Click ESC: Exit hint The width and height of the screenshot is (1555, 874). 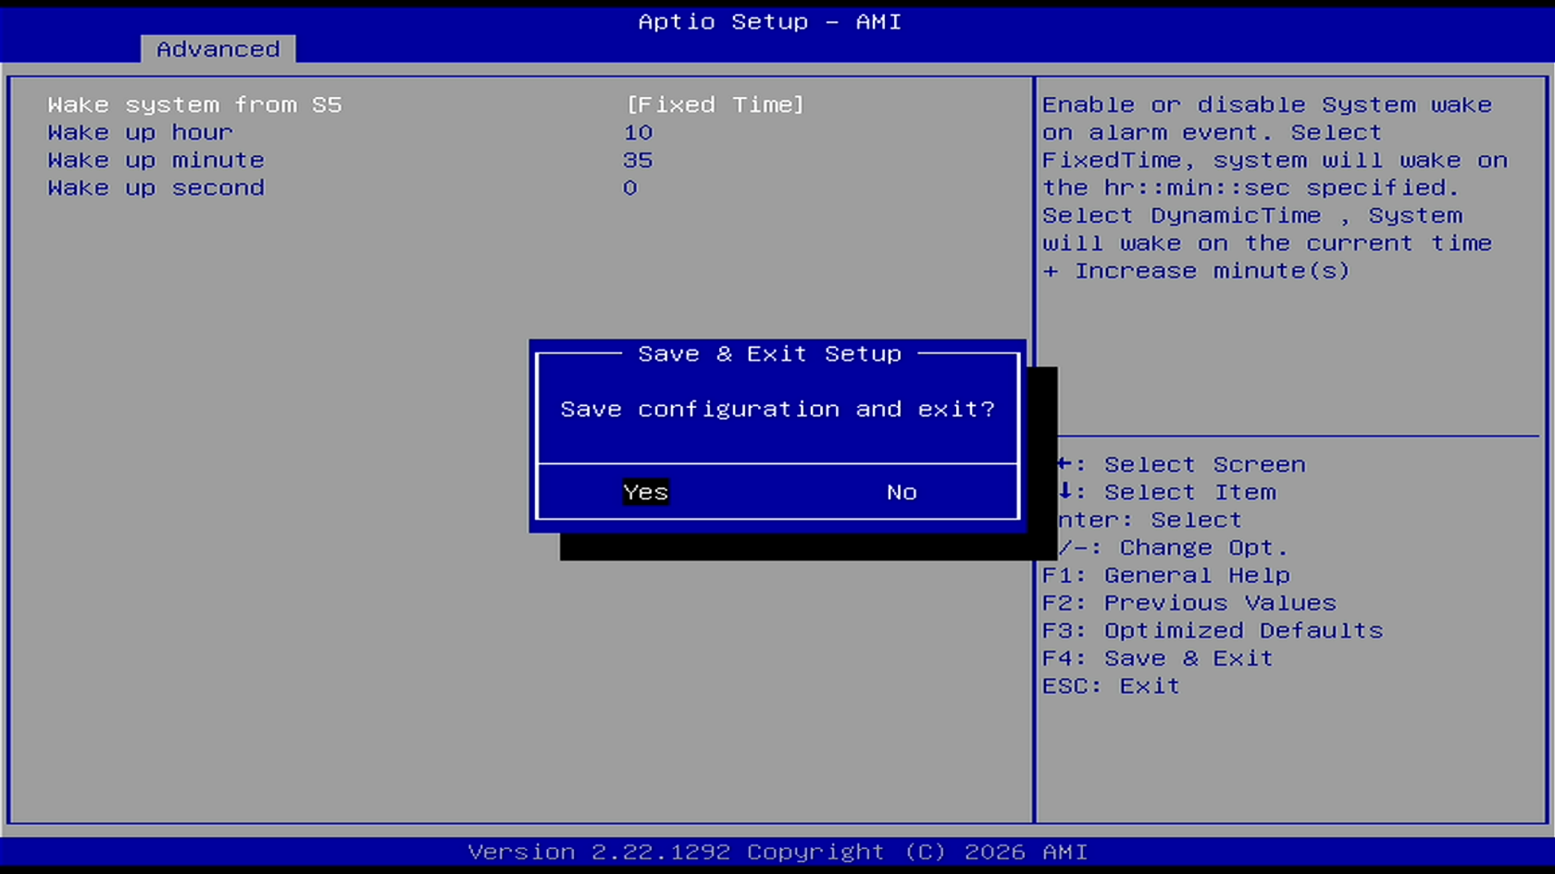(1111, 686)
